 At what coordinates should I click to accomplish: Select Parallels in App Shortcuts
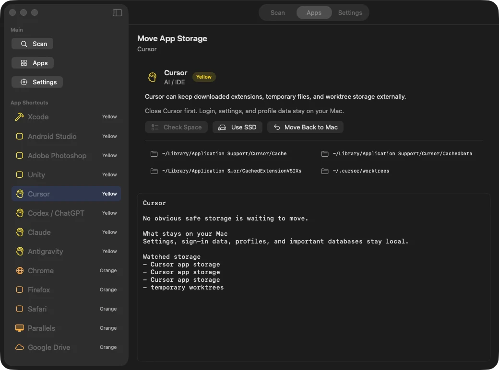[x=66, y=328]
